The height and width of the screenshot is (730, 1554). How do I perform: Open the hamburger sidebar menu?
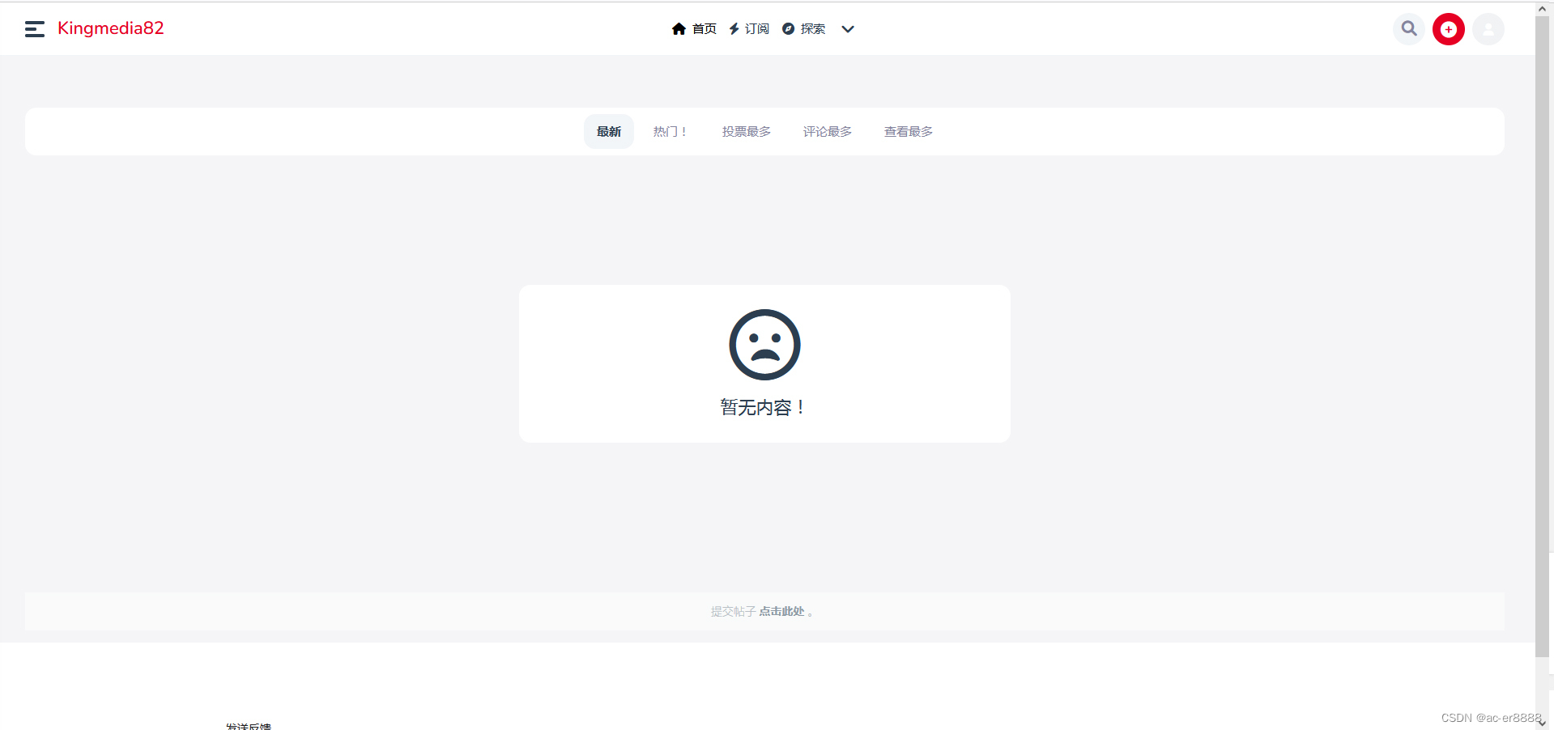click(x=35, y=29)
